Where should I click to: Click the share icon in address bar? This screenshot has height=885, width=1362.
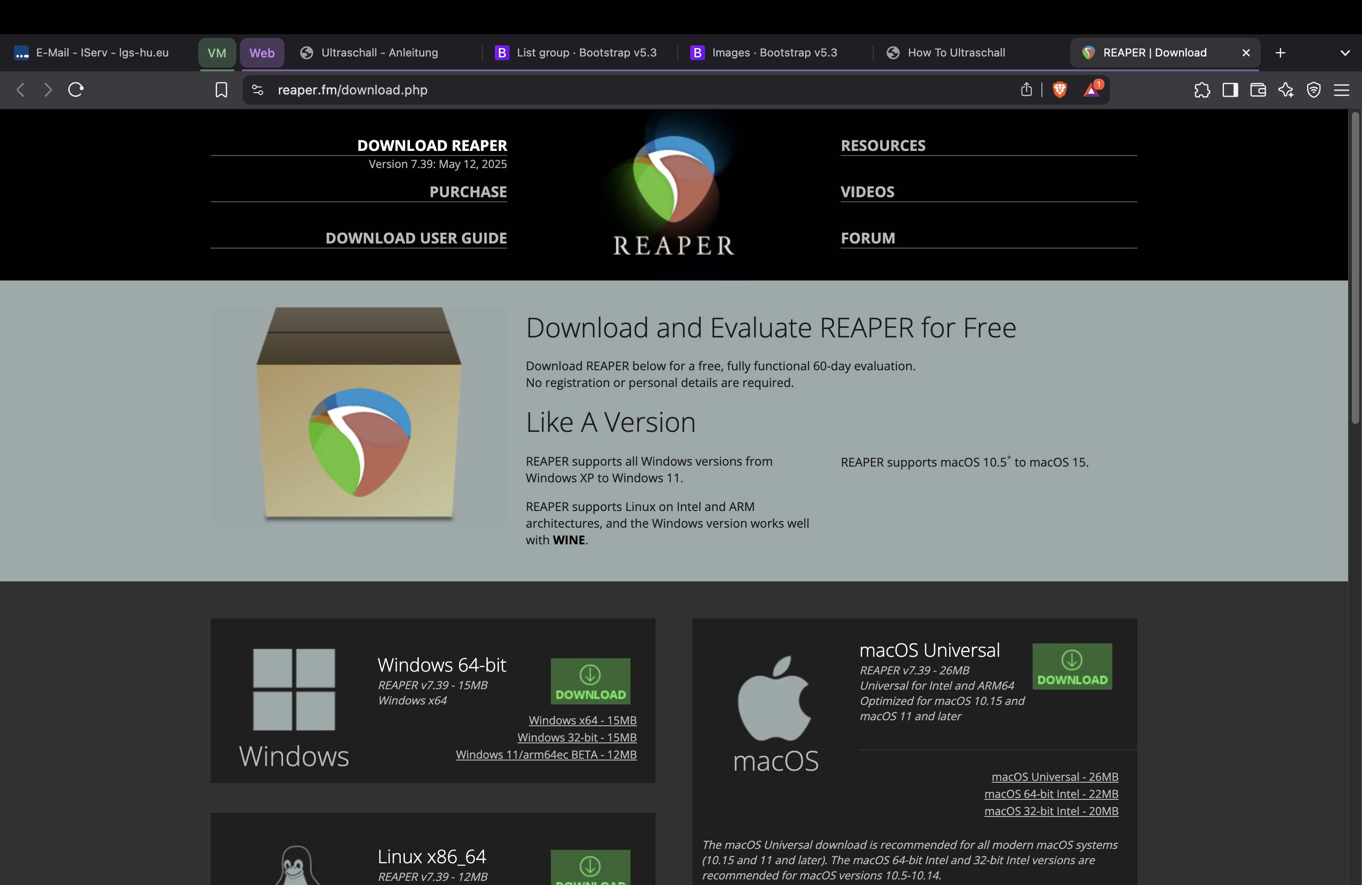[x=1026, y=90]
